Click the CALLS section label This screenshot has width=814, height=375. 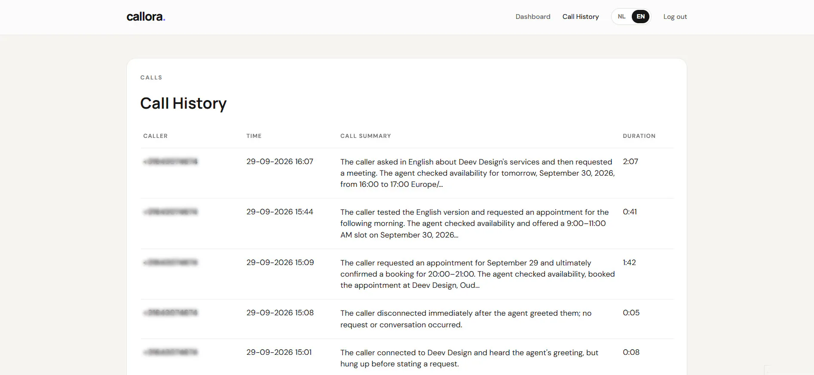[x=151, y=77]
